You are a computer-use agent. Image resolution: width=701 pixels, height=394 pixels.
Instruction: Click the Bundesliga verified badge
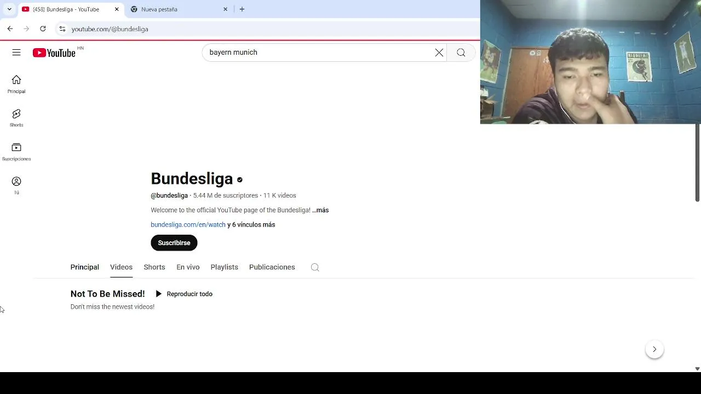point(240,179)
